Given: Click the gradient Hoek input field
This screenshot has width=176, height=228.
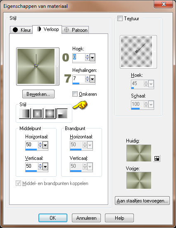Looking at the screenshot, I should click(78, 57).
